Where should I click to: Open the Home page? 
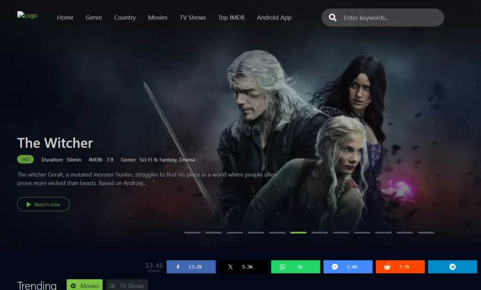tap(65, 17)
